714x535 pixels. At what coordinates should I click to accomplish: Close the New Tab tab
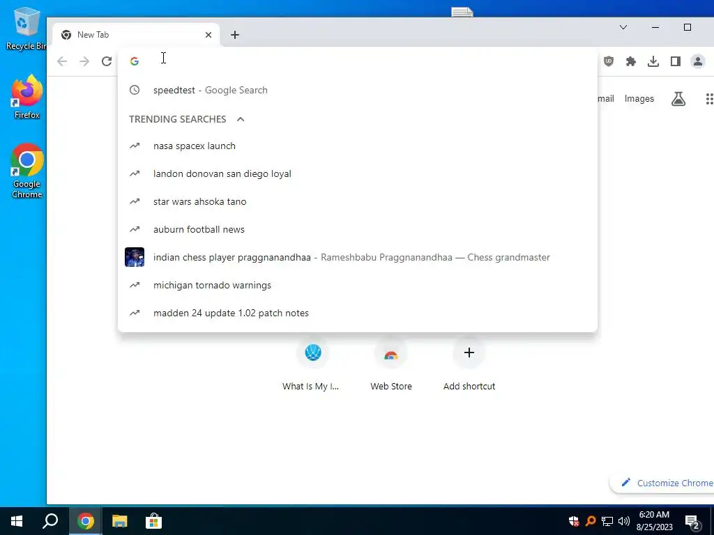[x=208, y=35]
